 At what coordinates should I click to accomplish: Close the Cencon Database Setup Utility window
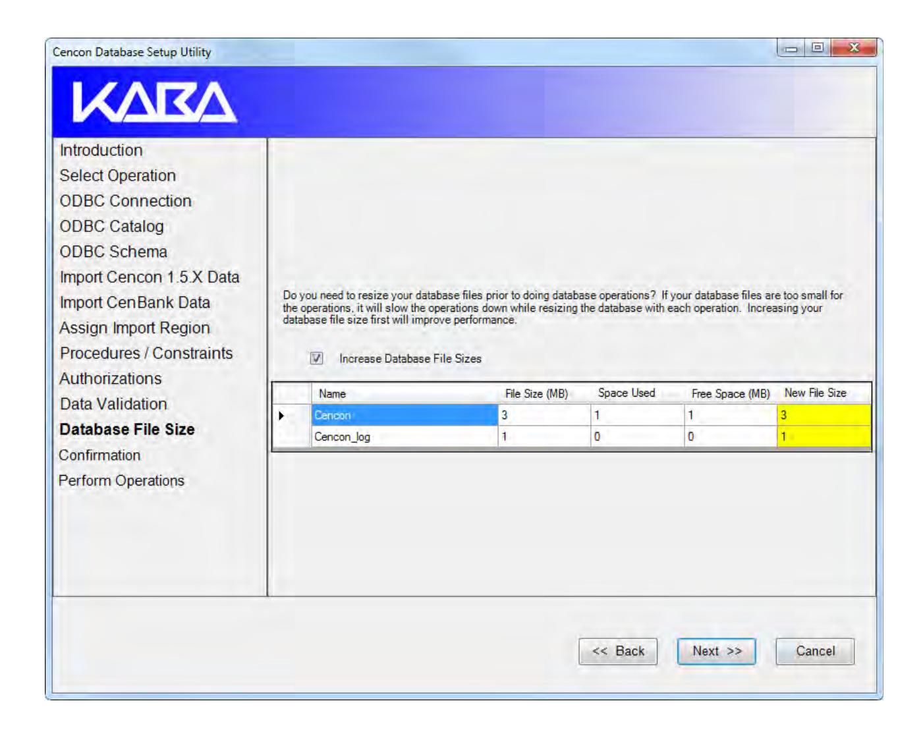coord(854,48)
